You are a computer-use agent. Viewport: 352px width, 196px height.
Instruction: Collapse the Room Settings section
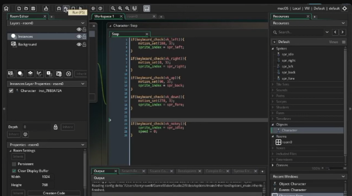pos(10,151)
